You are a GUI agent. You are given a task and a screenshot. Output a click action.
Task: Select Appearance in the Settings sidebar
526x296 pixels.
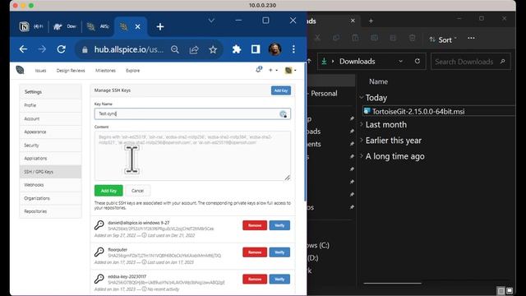point(50,132)
